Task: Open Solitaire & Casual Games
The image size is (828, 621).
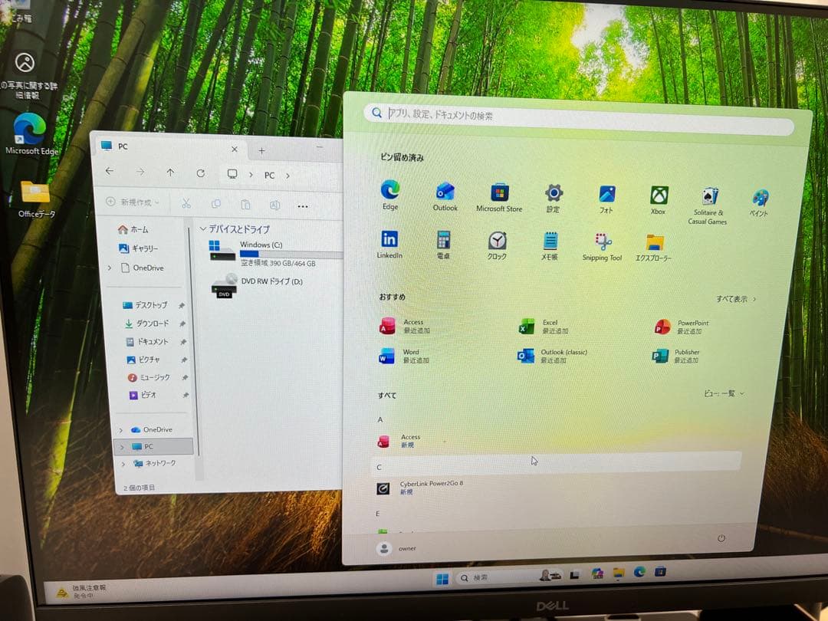Action: point(708,206)
